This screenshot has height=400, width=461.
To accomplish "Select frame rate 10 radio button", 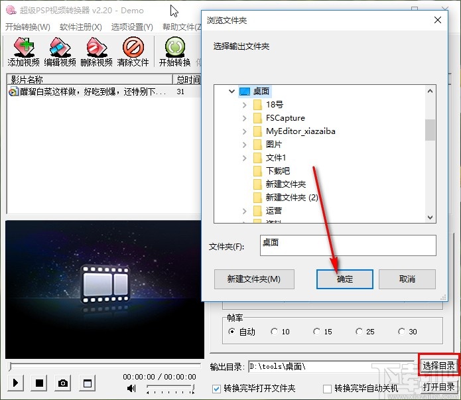I will coord(274,332).
